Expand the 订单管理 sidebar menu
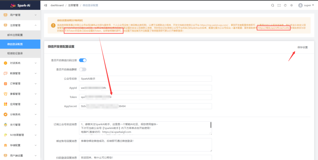 point(20,84)
